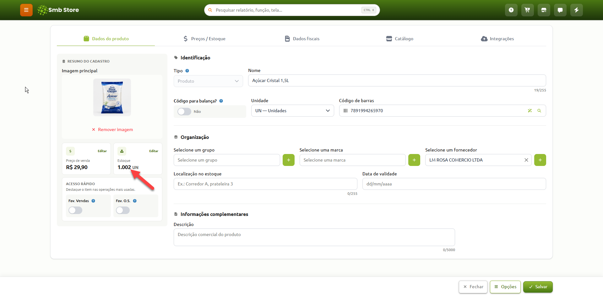Open the shopping cart icon in header
Viewport: 603px width, 297px height.
(528, 10)
